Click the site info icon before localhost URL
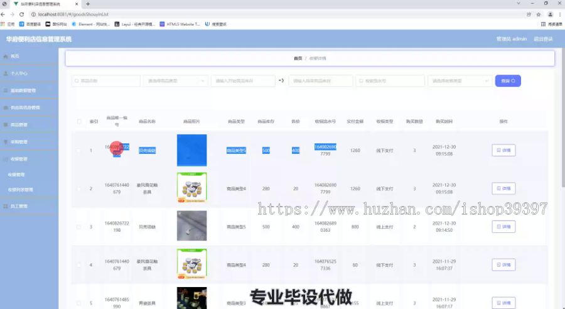The height and width of the screenshot is (309, 565). point(33,14)
